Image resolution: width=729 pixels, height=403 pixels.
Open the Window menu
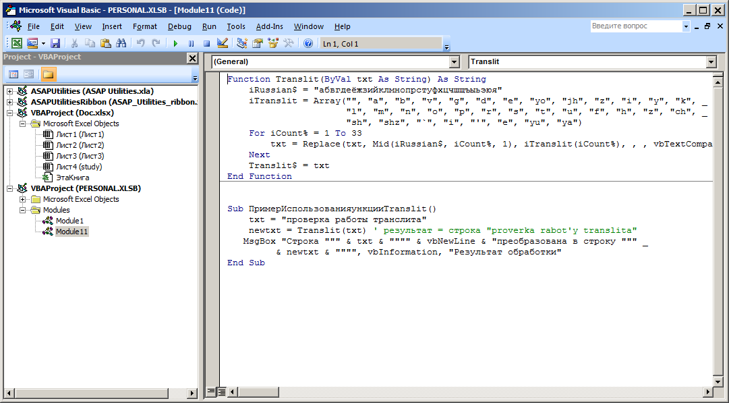[309, 26]
